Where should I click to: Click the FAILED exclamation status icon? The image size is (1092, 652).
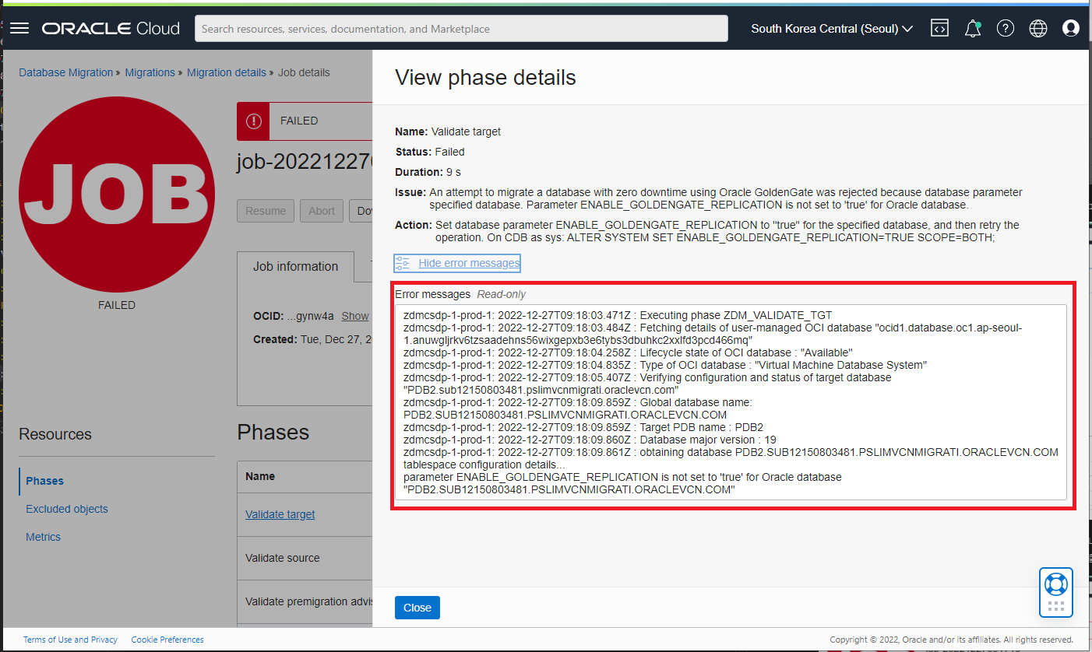tap(253, 121)
